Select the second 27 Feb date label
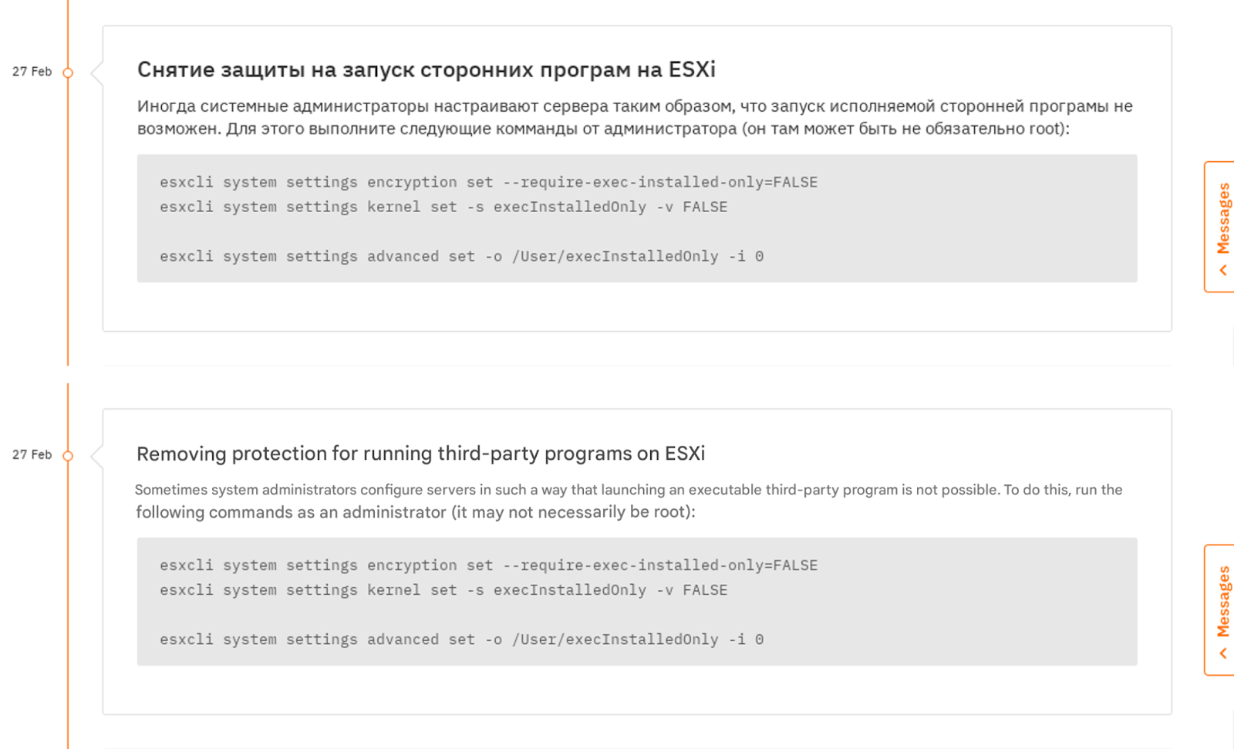Screen dimensions: 1234x749 (x=32, y=455)
